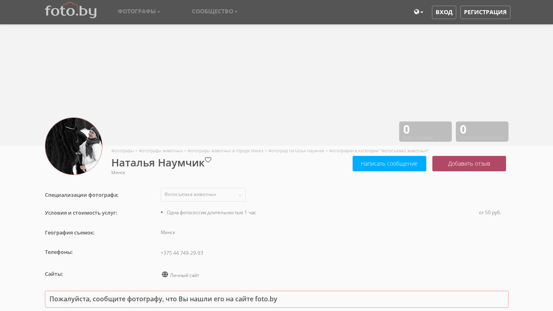Click the Пожалуйста, сообщите фотографу notice
The image size is (553, 311).
click(276, 299)
